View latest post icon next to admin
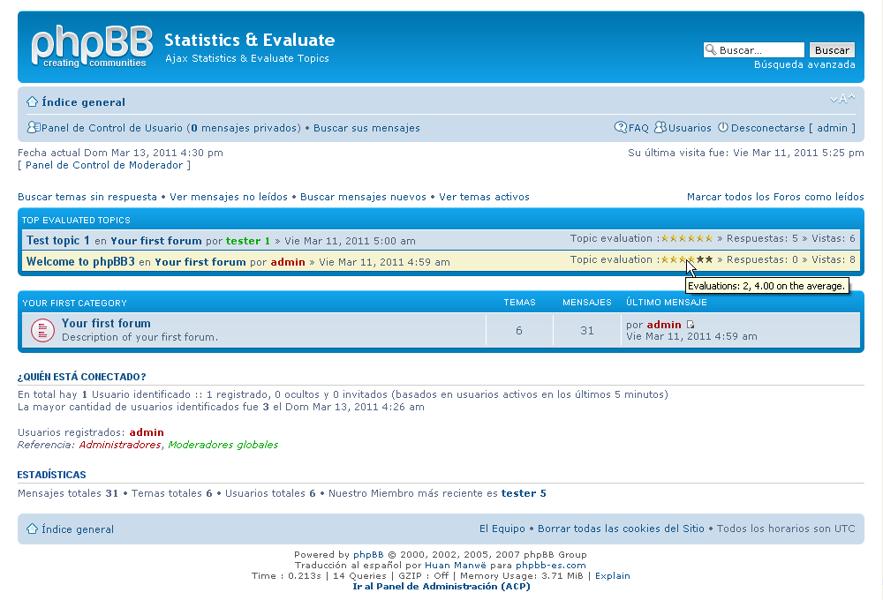The width and height of the screenshot is (883, 600). pyautogui.click(x=691, y=325)
